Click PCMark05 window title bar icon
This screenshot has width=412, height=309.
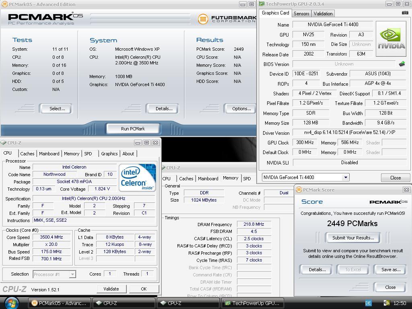coord(4,4)
